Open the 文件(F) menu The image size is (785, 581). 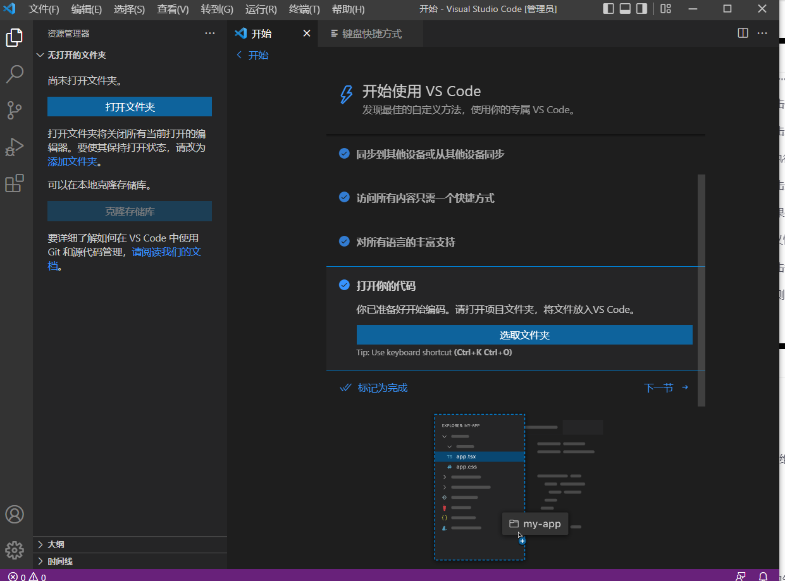[x=44, y=9]
